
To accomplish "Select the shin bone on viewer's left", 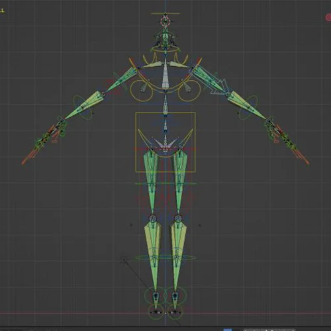I will click(153, 256).
